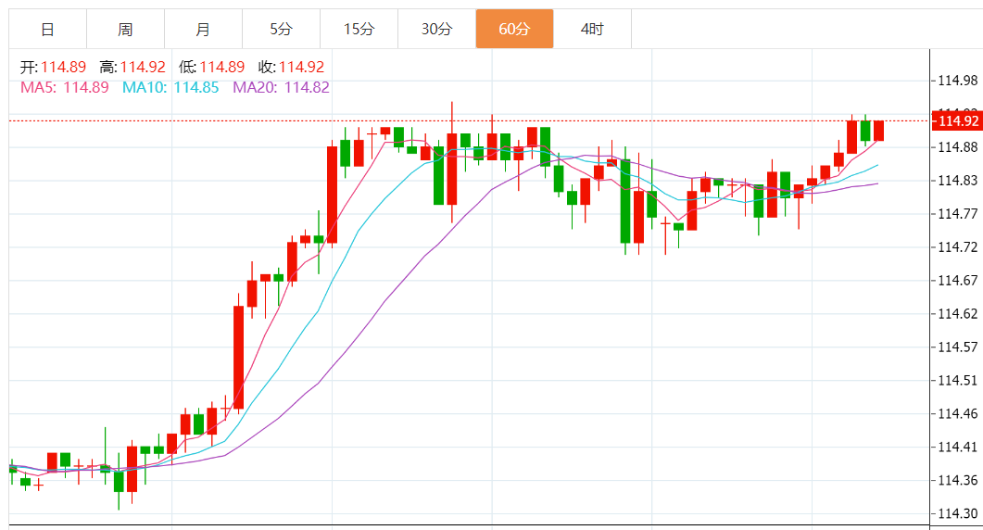Switch to the 日 daily chart tab
983x530 pixels.
coord(47,29)
